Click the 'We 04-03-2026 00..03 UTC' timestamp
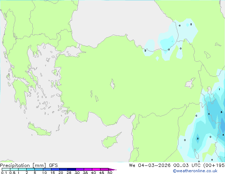Image resolution: width=225 pixels, height=174 pixels. (165, 165)
